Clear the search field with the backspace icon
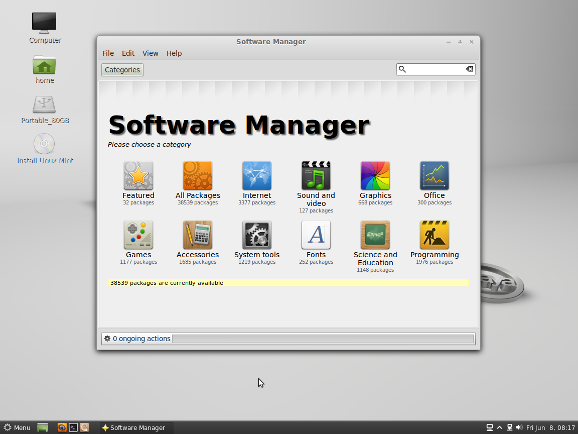 (x=469, y=69)
